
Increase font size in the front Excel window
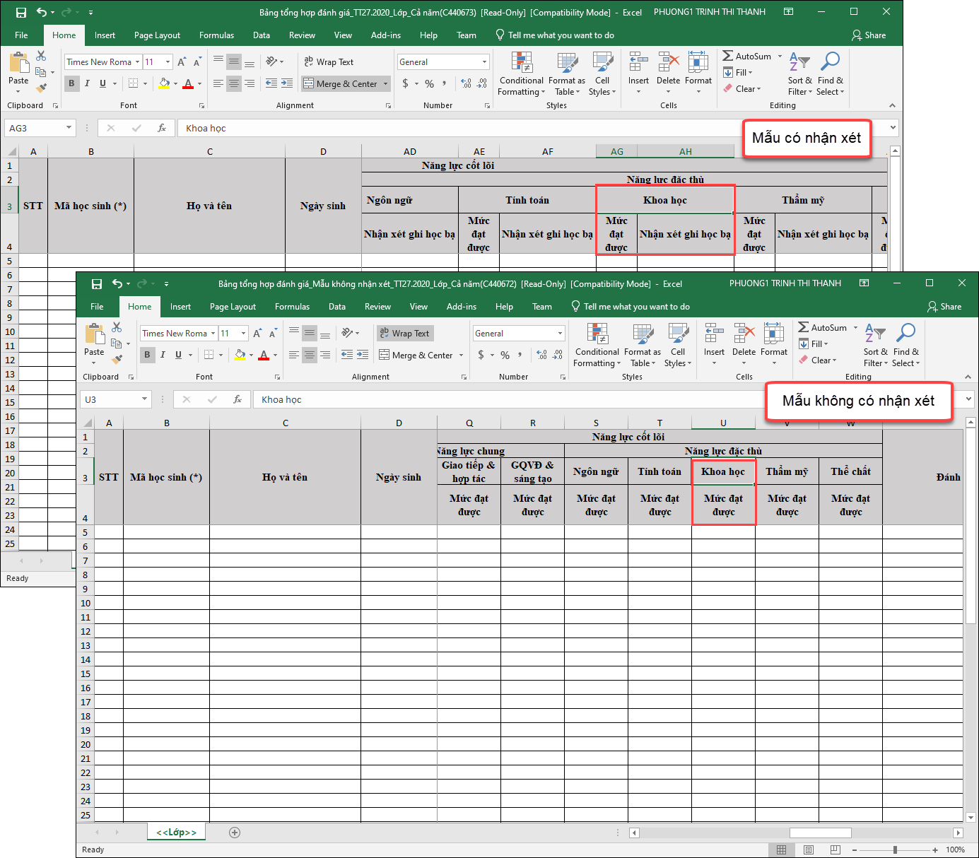(257, 334)
